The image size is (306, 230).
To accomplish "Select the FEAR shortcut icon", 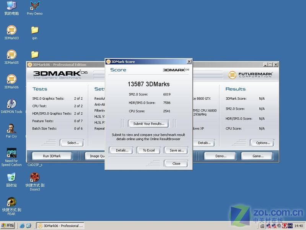I will (11, 206).
